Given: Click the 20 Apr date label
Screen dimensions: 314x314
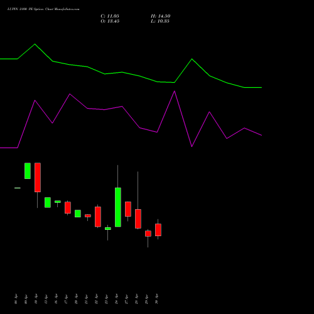Looking at the screenshot, I should click(x=77, y=299).
